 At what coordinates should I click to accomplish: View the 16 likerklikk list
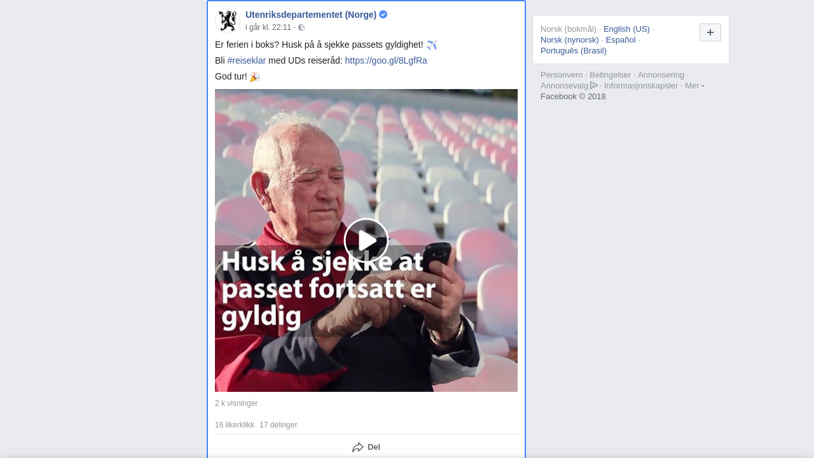click(x=235, y=425)
